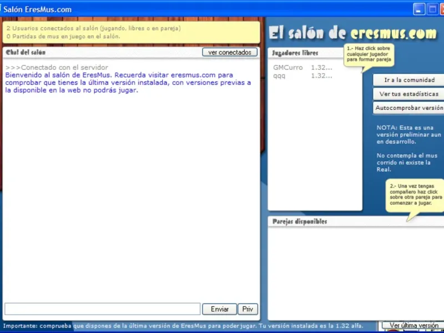Click the 'Chat del salón' header
Screen dimensions: 444x333
(x=26, y=52)
